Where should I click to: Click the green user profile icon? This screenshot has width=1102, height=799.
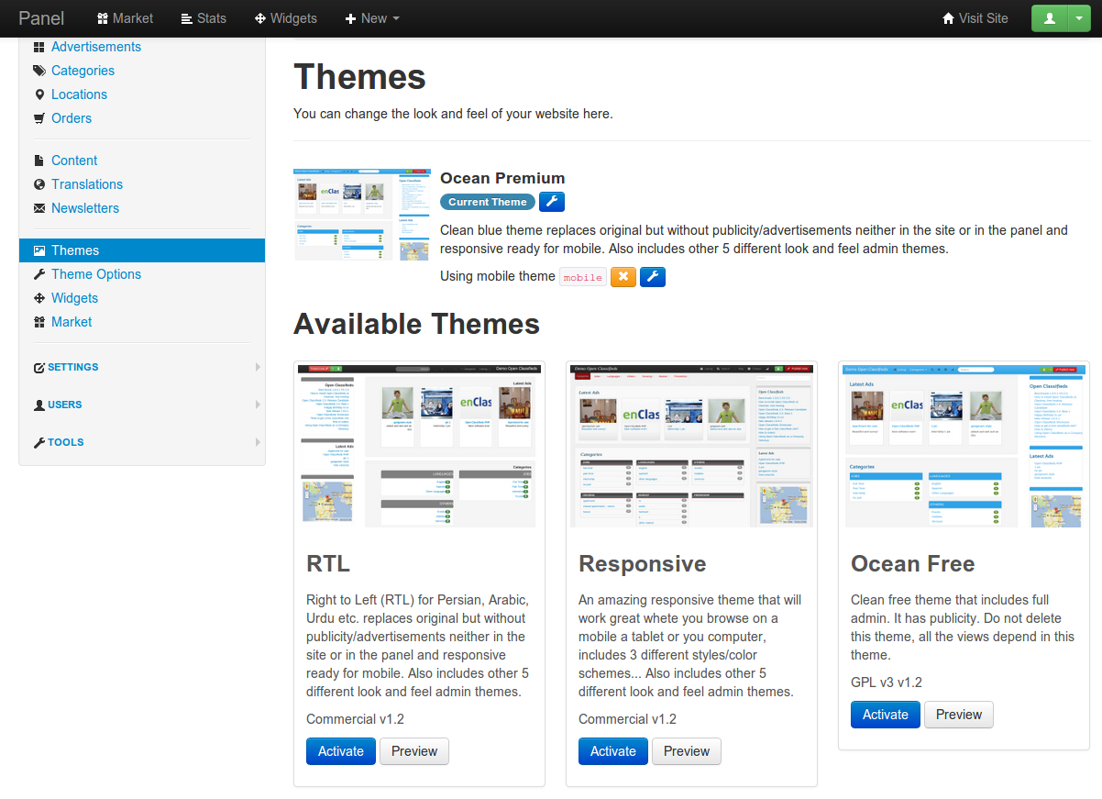(1049, 18)
